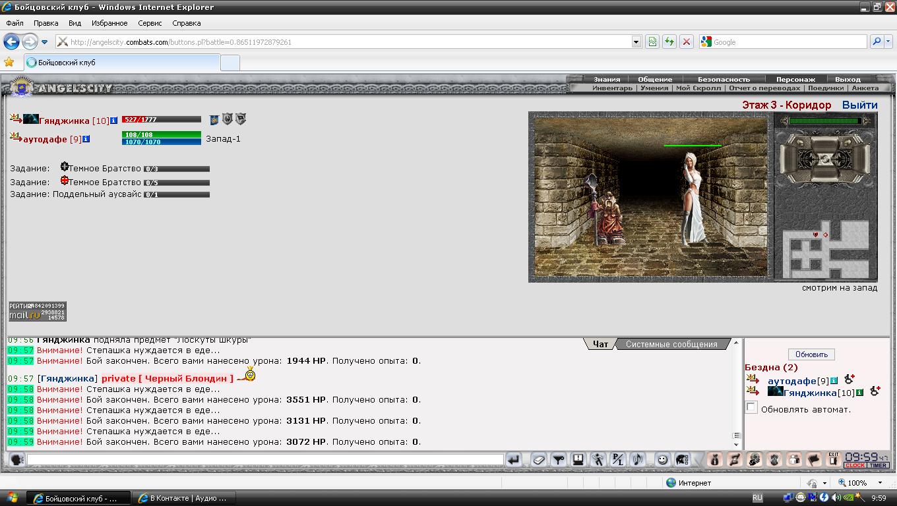Open the Безопасность game menu
The image size is (897, 506).
point(724,79)
